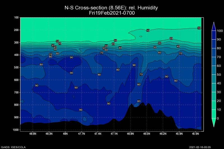Click the colorbar label '40'
Viewport: 224px width, 149px height.
click(219, 83)
